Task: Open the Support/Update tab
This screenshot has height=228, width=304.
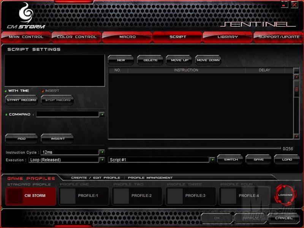Action: (279, 37)
